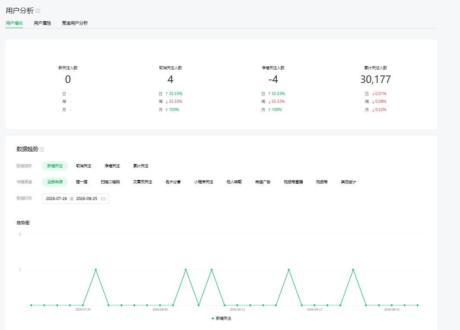460x330 pixels.
Task: Filter channel by 其他合计
Action: [349, 182]
